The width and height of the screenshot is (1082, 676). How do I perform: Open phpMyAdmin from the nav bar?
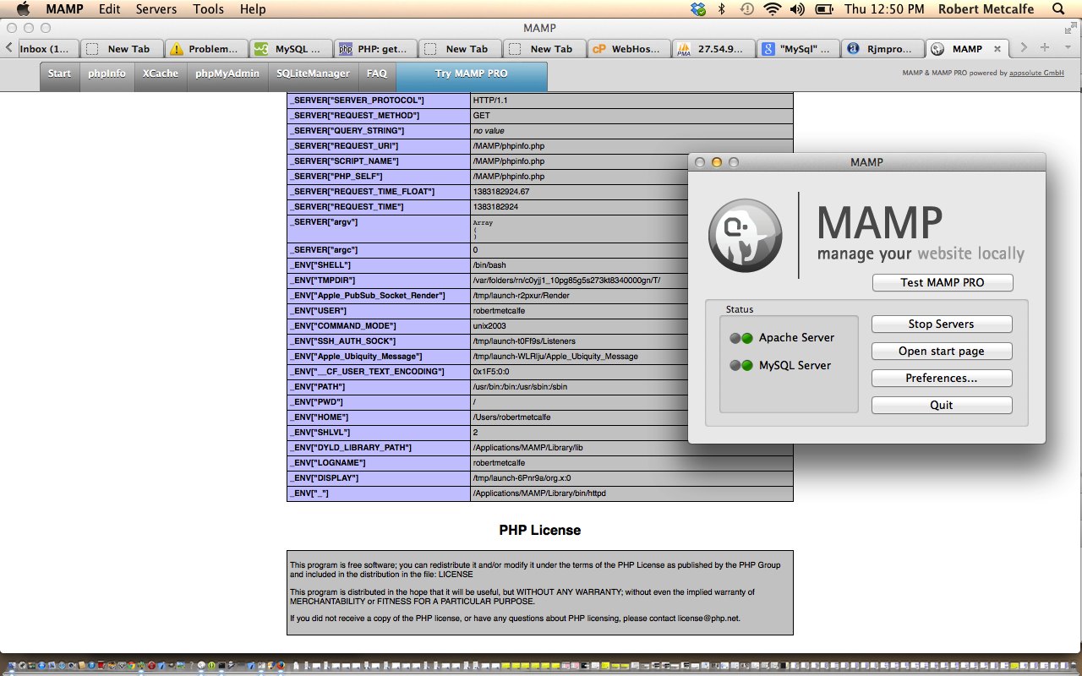pyautogui.click(x=227, y=74)
